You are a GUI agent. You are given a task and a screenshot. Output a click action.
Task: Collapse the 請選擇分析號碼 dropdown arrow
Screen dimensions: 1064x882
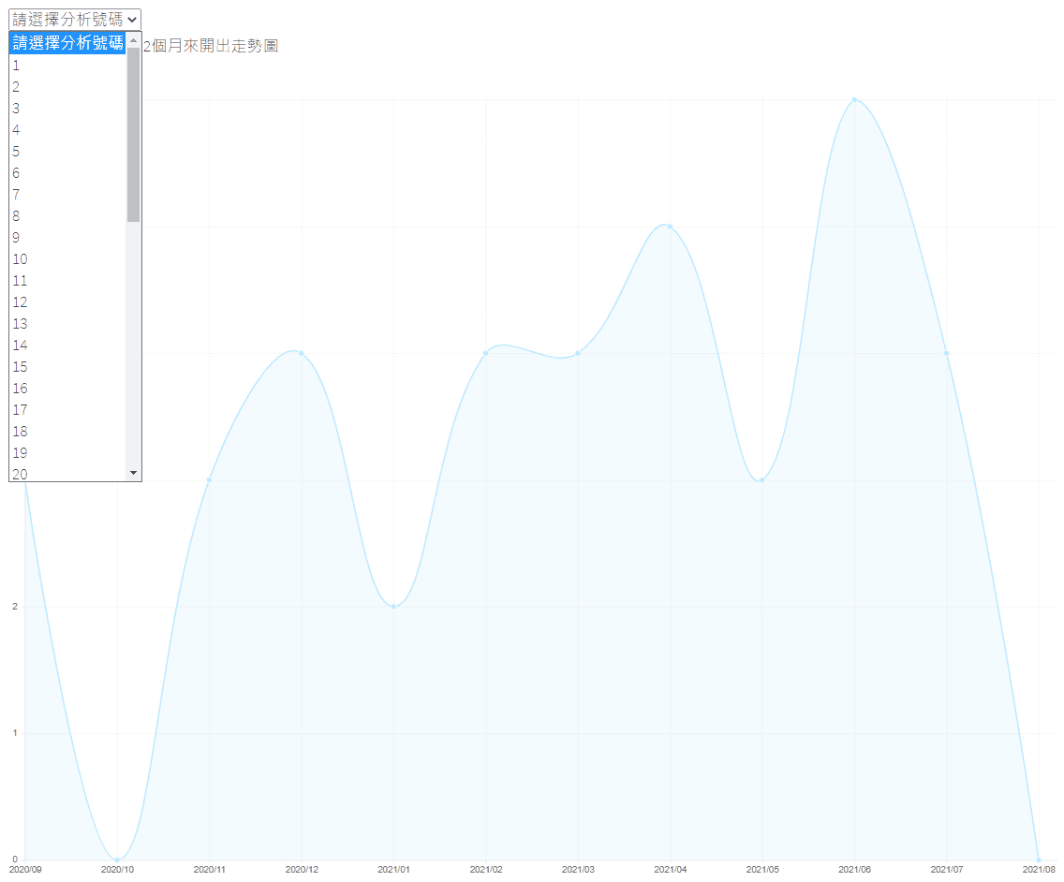tap(132, 20)
